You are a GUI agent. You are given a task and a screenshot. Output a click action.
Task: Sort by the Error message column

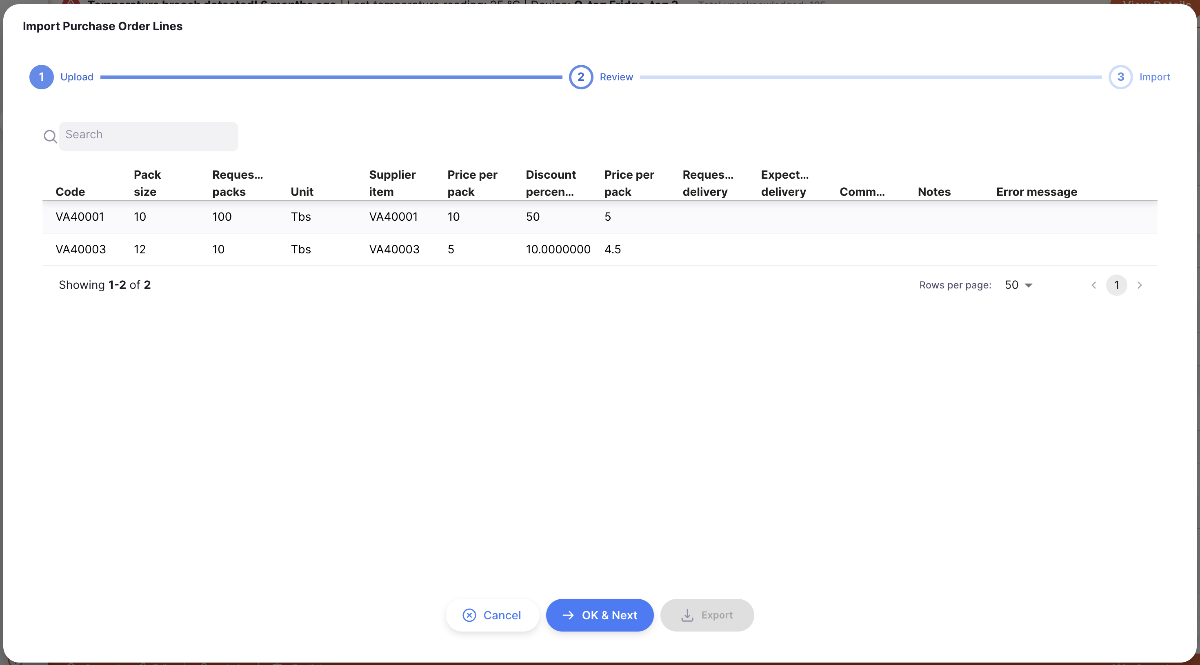pos(1036,192)
